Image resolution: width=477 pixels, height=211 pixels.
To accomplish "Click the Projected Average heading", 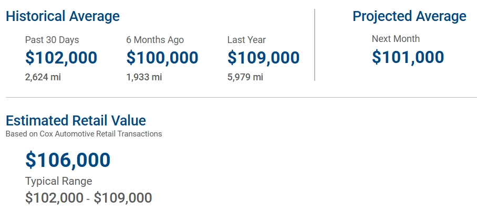I will 409,16.
